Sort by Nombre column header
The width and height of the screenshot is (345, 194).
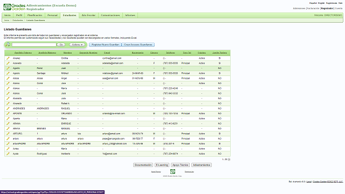click(x=67, y=53)
